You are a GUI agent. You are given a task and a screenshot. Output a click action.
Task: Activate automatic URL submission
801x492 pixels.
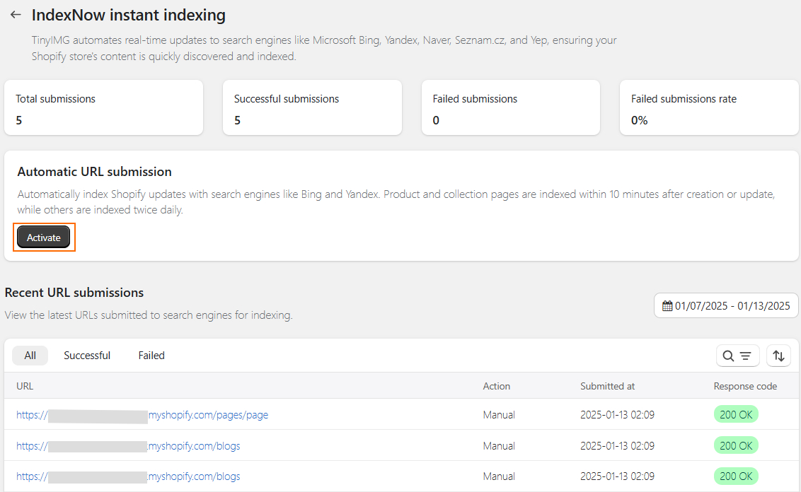coord(44,238)
